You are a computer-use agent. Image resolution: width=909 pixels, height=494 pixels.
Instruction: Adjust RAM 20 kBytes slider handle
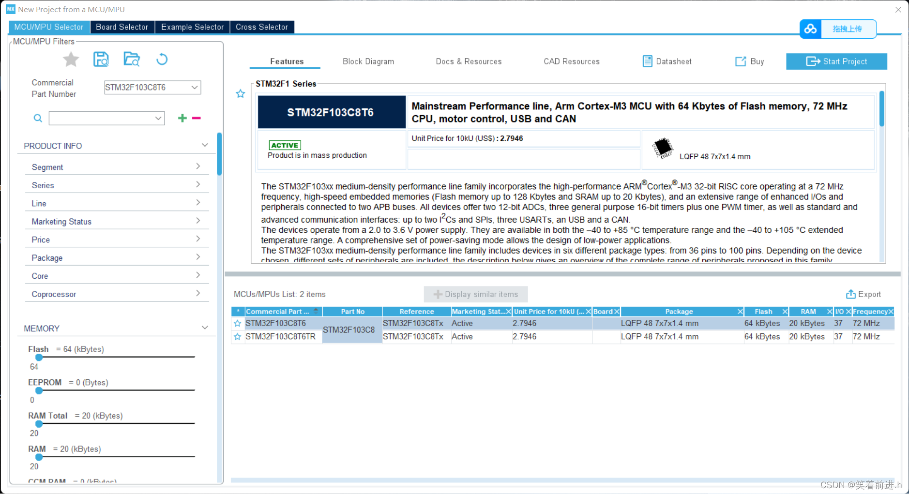(x=39, y=457)
